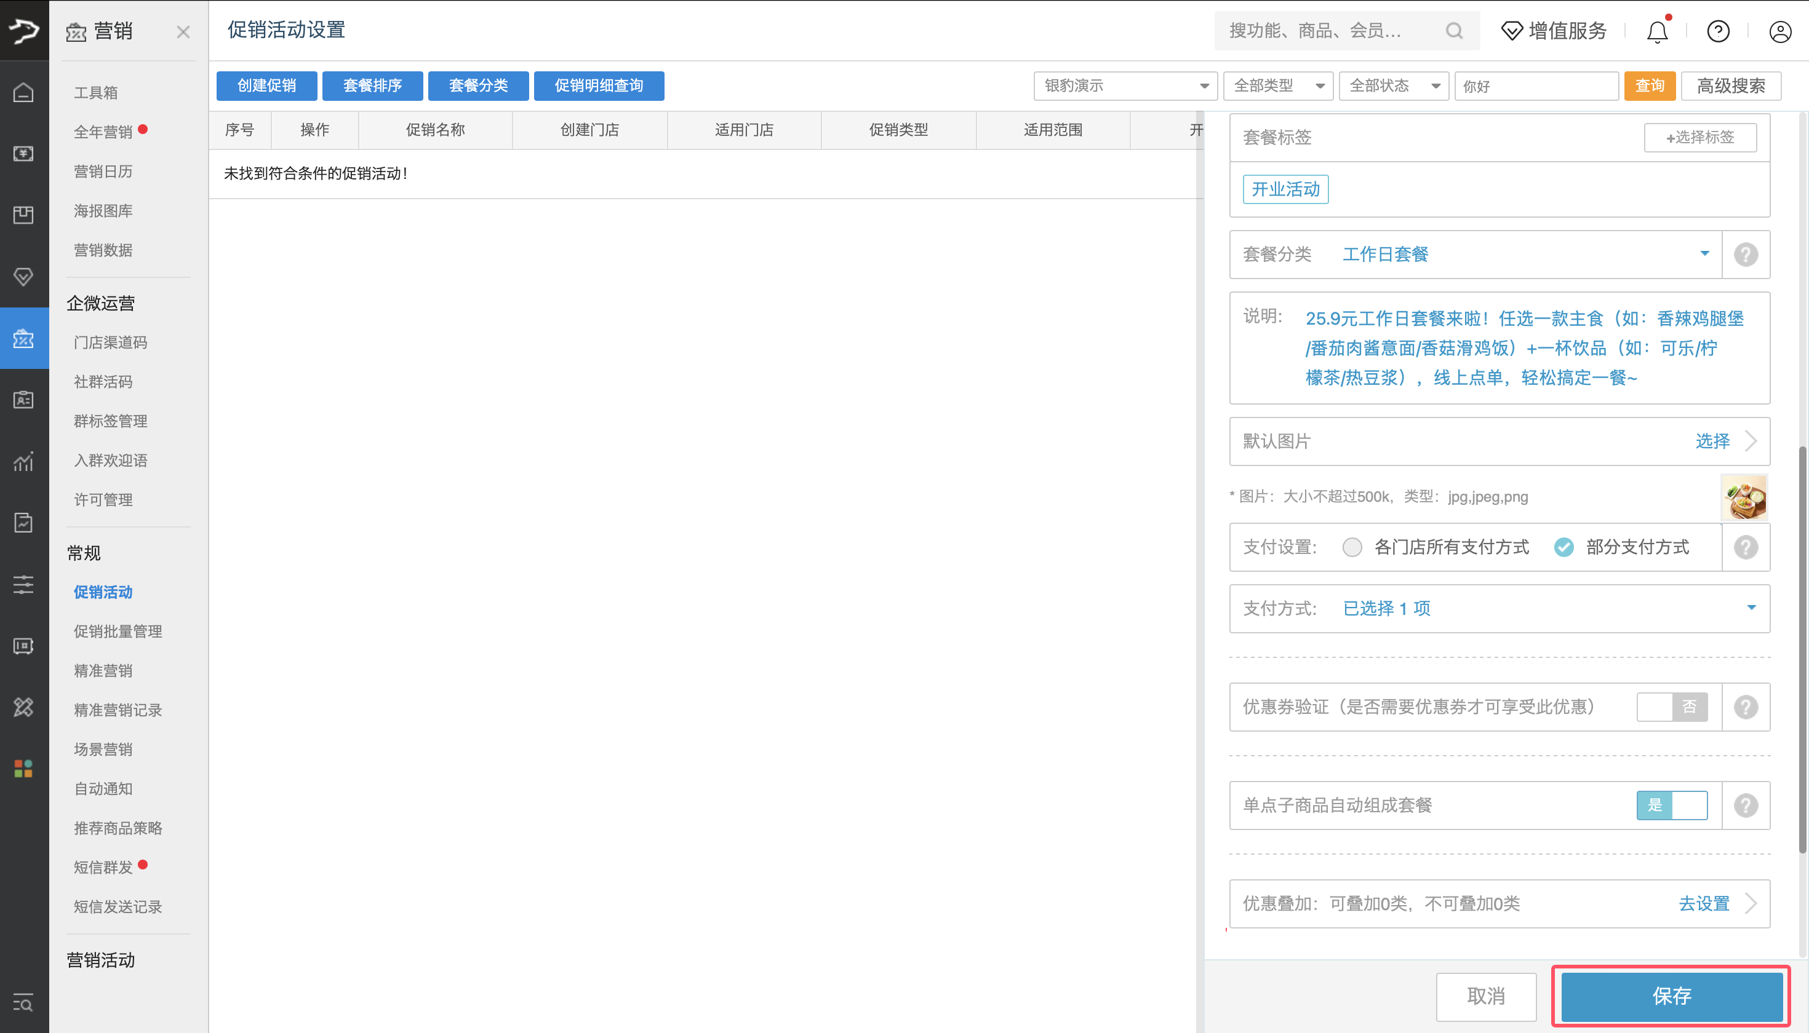
Task: Open 营销日历 menu item
Action: [103, 172]
